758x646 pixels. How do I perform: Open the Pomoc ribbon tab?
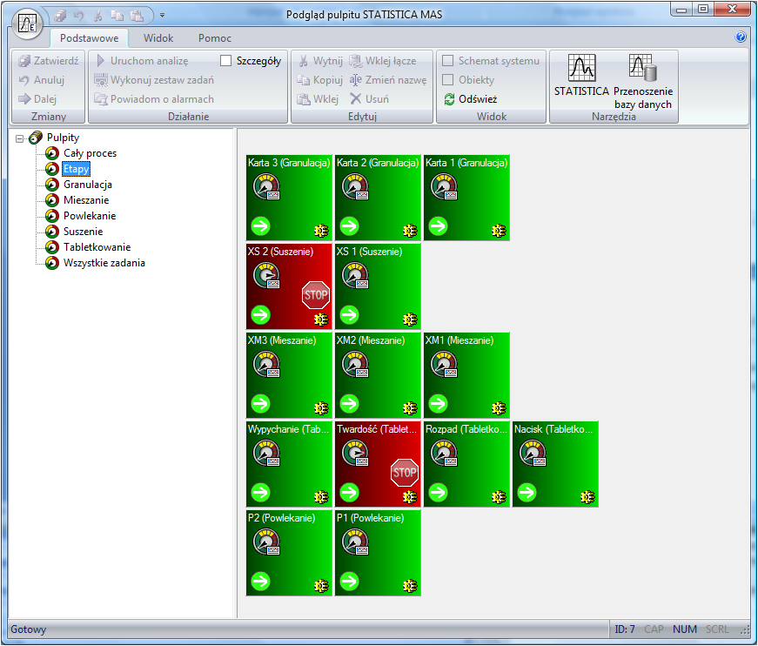215,38
